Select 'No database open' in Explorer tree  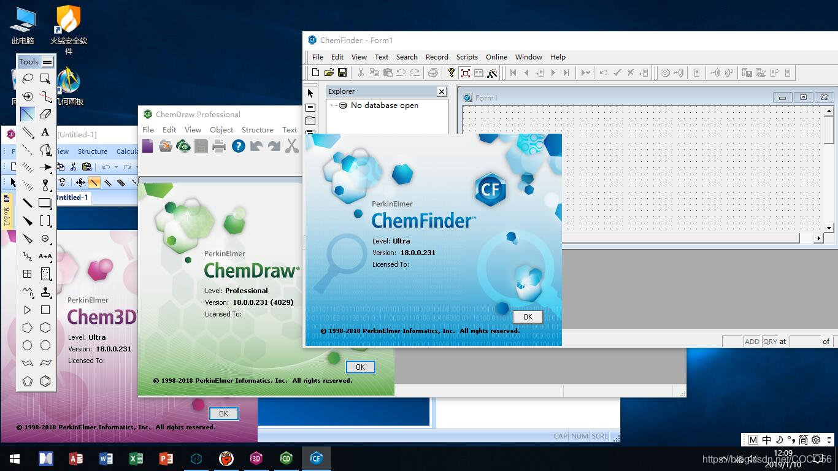pos(384,105)
